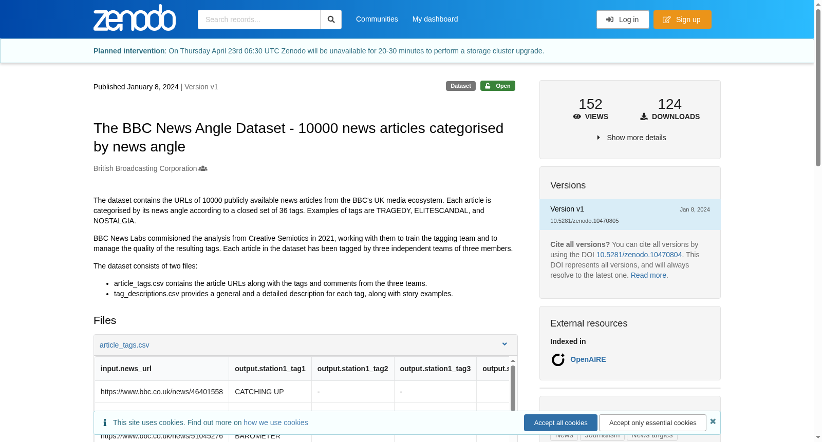Click the file preview vertical scrollbar thumb
The height and width of the screenshot is (442, 822).
point(513,388)
